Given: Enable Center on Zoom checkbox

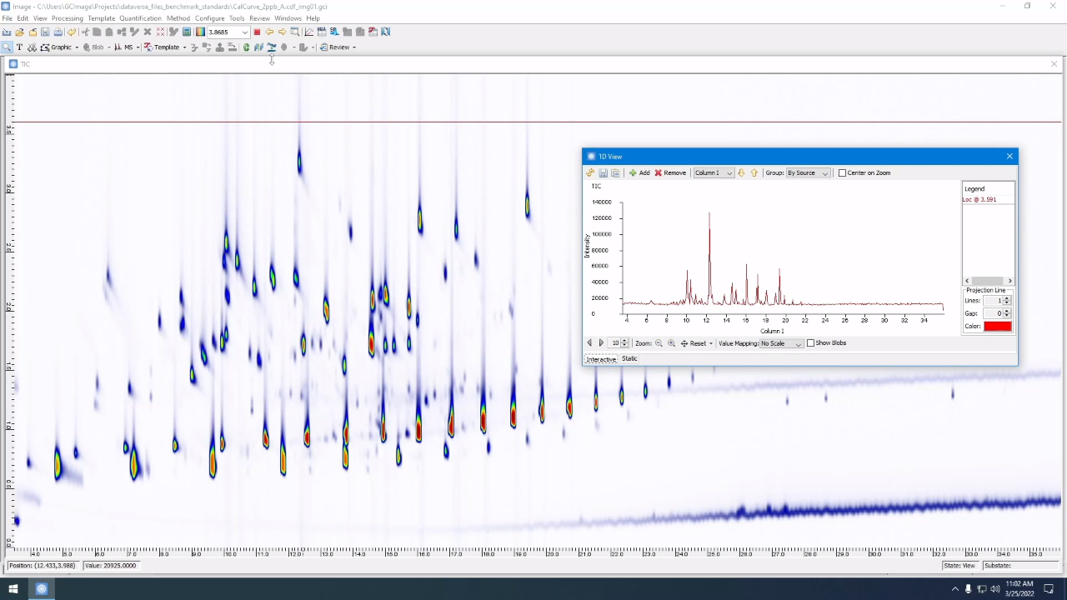Looking at the screenshot, I should pyautogui.click(x=842, y=173).
